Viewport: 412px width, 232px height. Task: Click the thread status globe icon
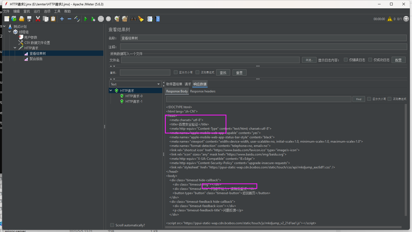406,19
